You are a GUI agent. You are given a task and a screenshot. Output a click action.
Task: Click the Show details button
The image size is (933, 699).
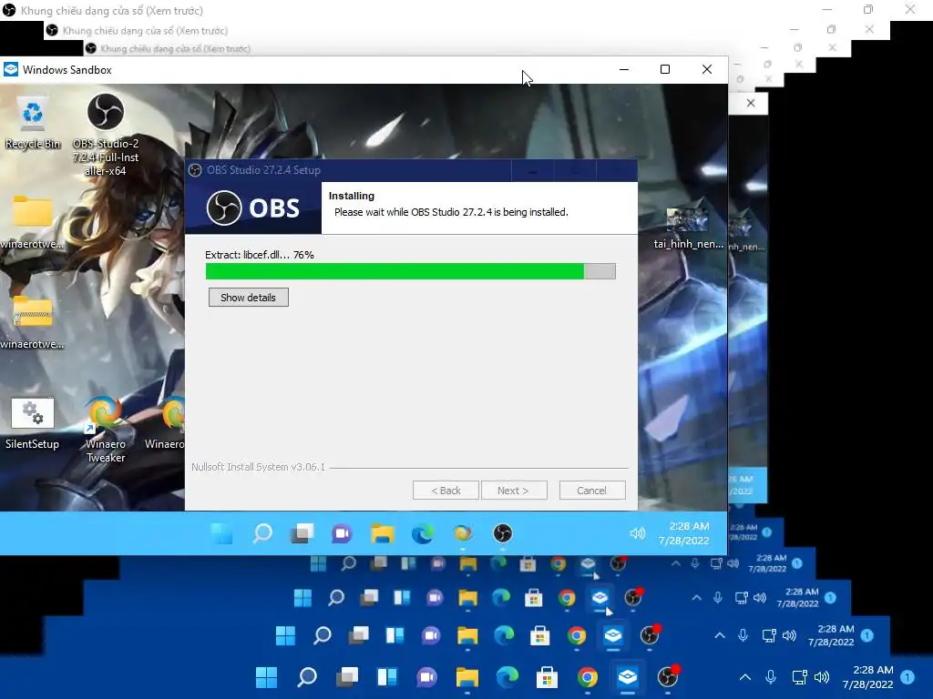tap(248, 298)
